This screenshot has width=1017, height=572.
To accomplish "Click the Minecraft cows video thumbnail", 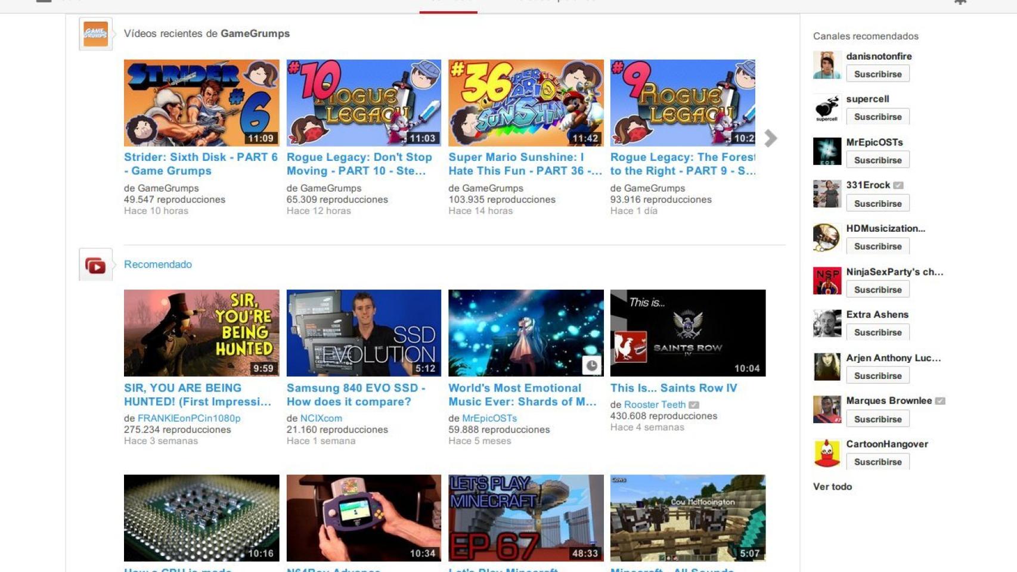I will 688,517.
